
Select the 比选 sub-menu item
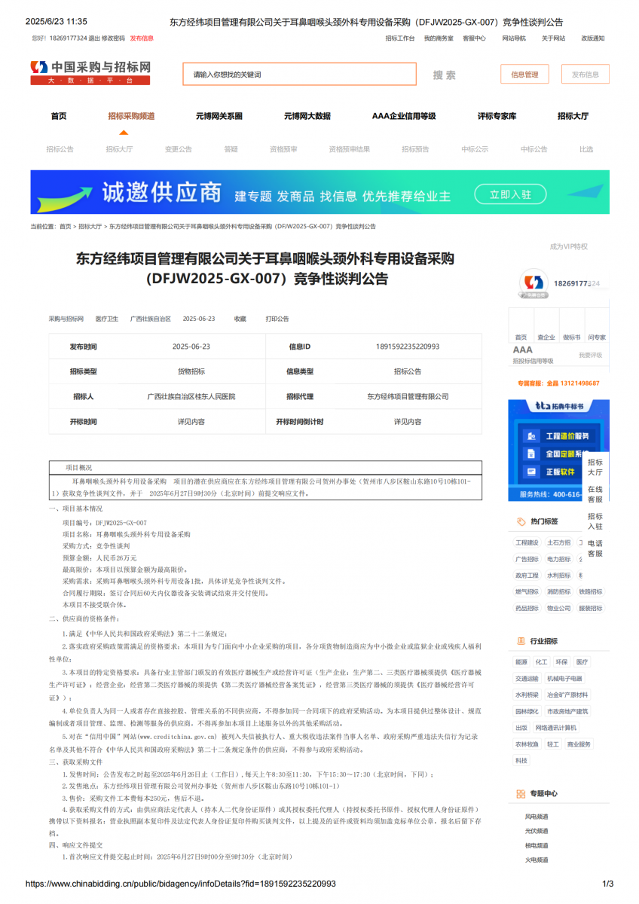pos(586,149)
